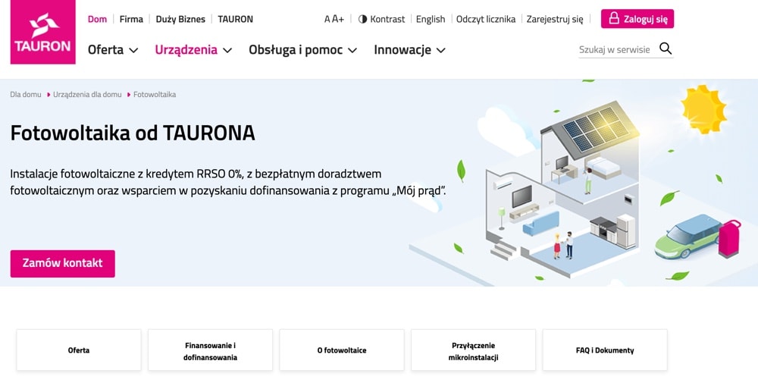The image size is (758, 389).
Task: Click the search magnifier icon
Action: pos(666,49)
